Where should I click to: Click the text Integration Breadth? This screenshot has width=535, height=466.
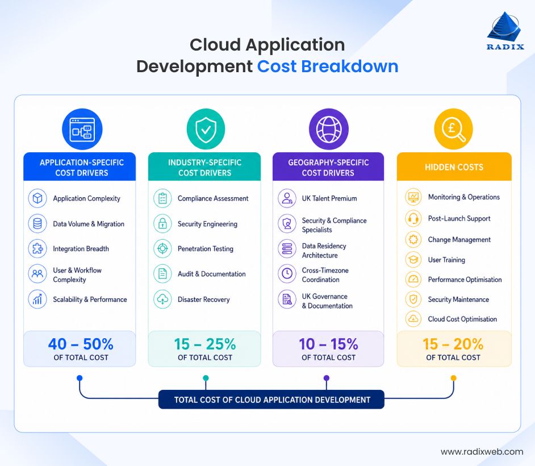coord(81,249)
